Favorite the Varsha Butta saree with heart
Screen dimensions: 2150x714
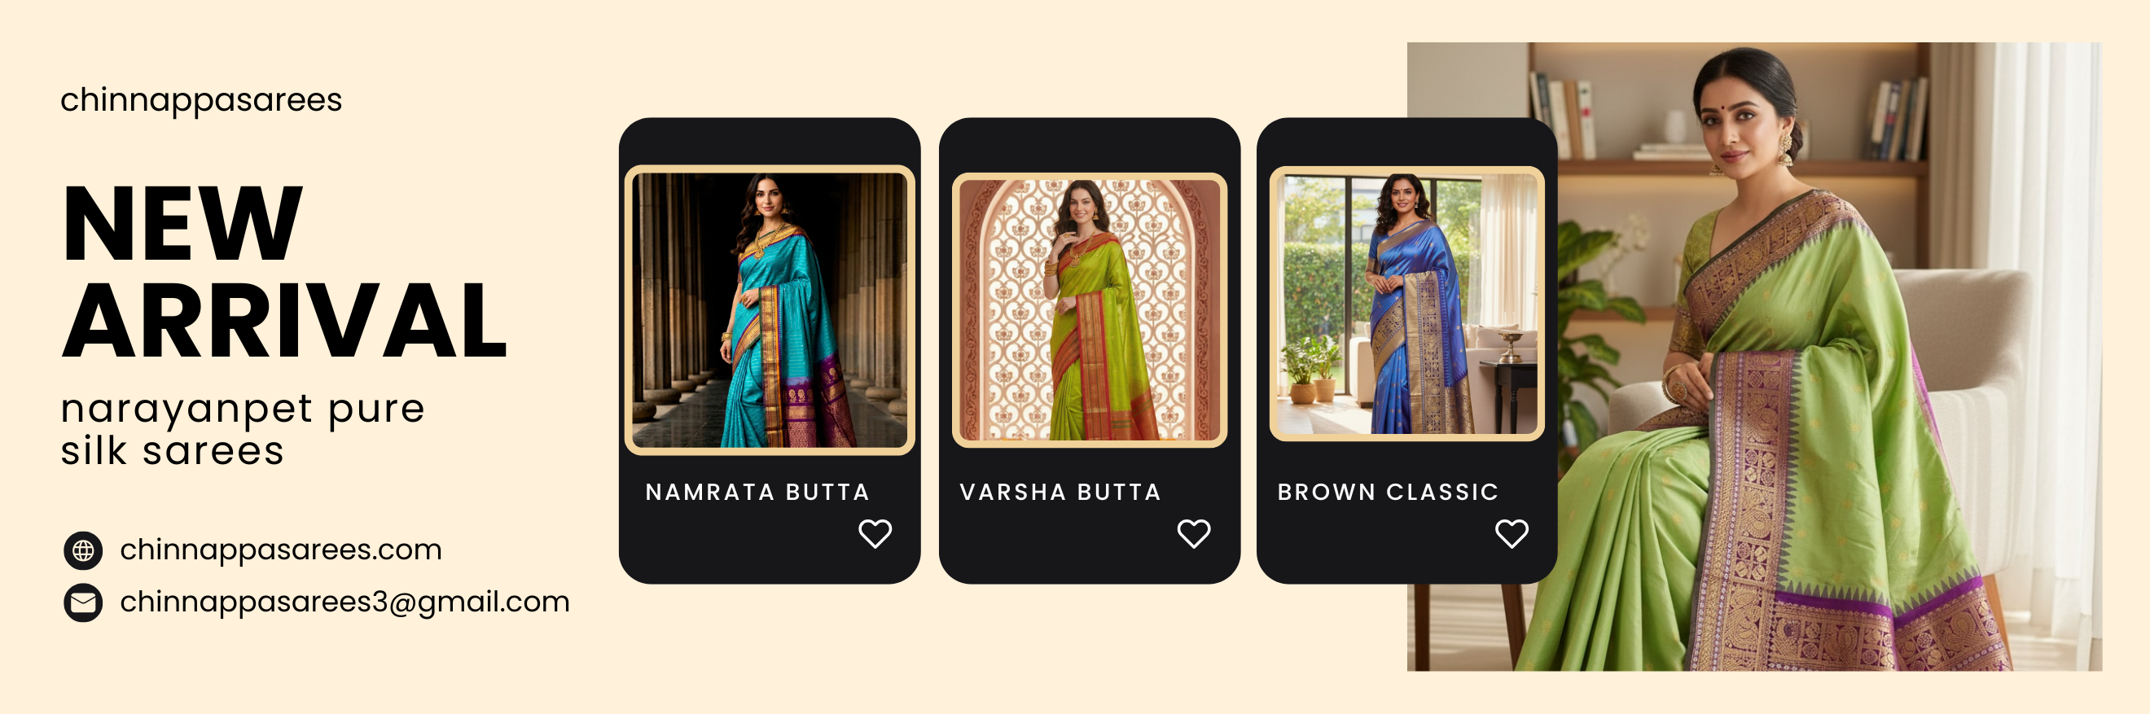pyautogui.click(x=1194, y=534)
